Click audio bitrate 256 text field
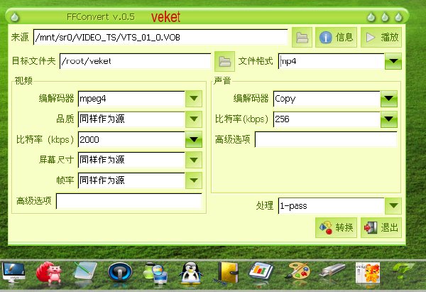The height and width of the screenshot is (292, 426). [x=327, y=119]
